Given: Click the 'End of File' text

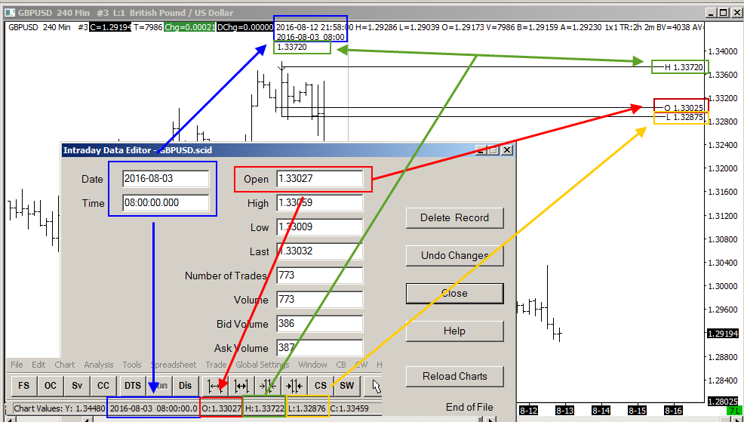Looking at the screenshot, I should pyautogui.click(x=469, y=407).
